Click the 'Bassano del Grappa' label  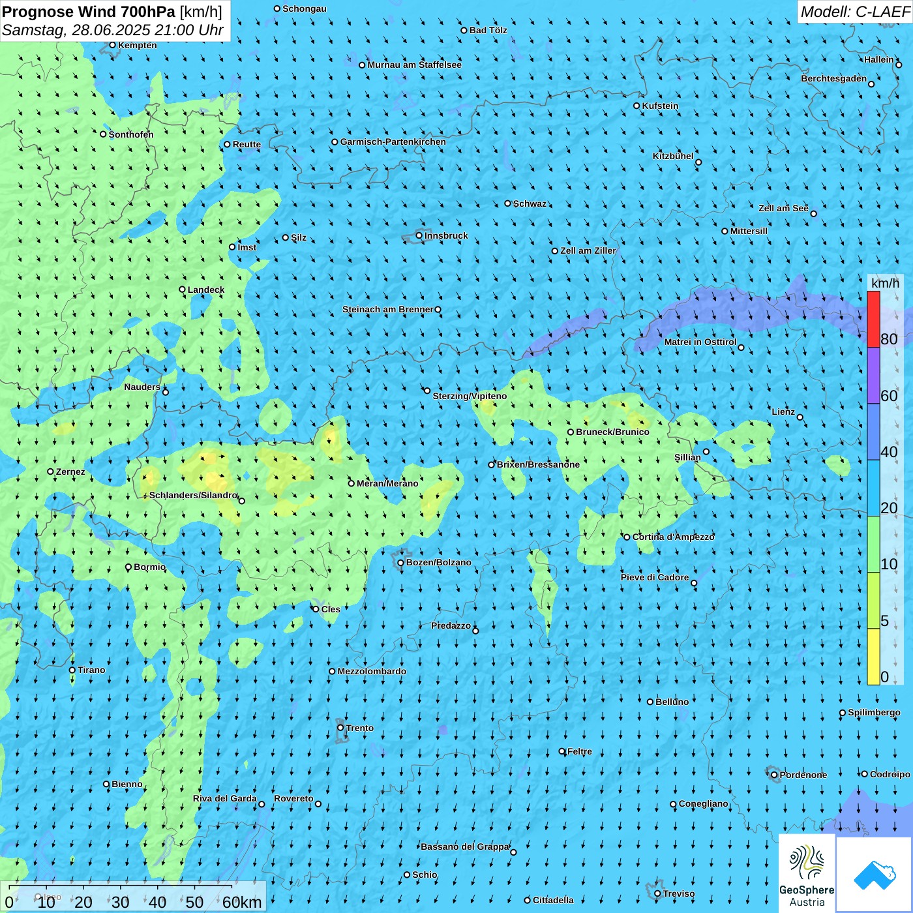465,846
